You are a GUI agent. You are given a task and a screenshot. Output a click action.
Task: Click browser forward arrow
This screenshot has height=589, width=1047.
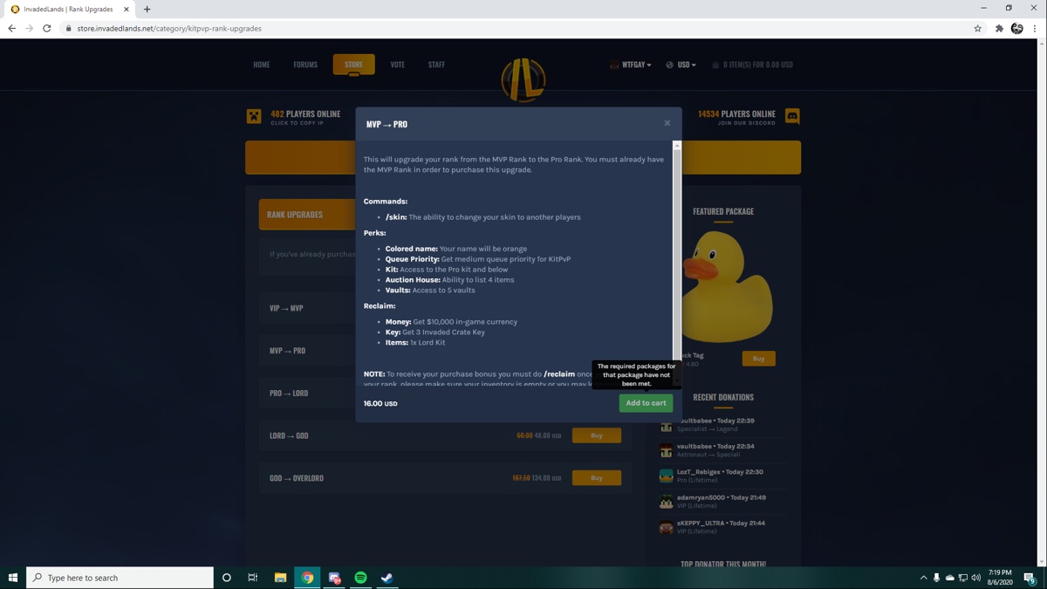(29, 28)
